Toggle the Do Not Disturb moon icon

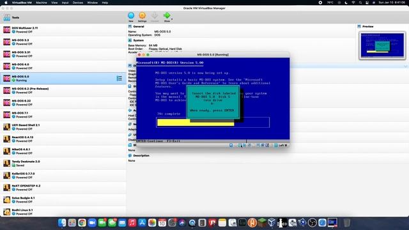click(346, 3)
